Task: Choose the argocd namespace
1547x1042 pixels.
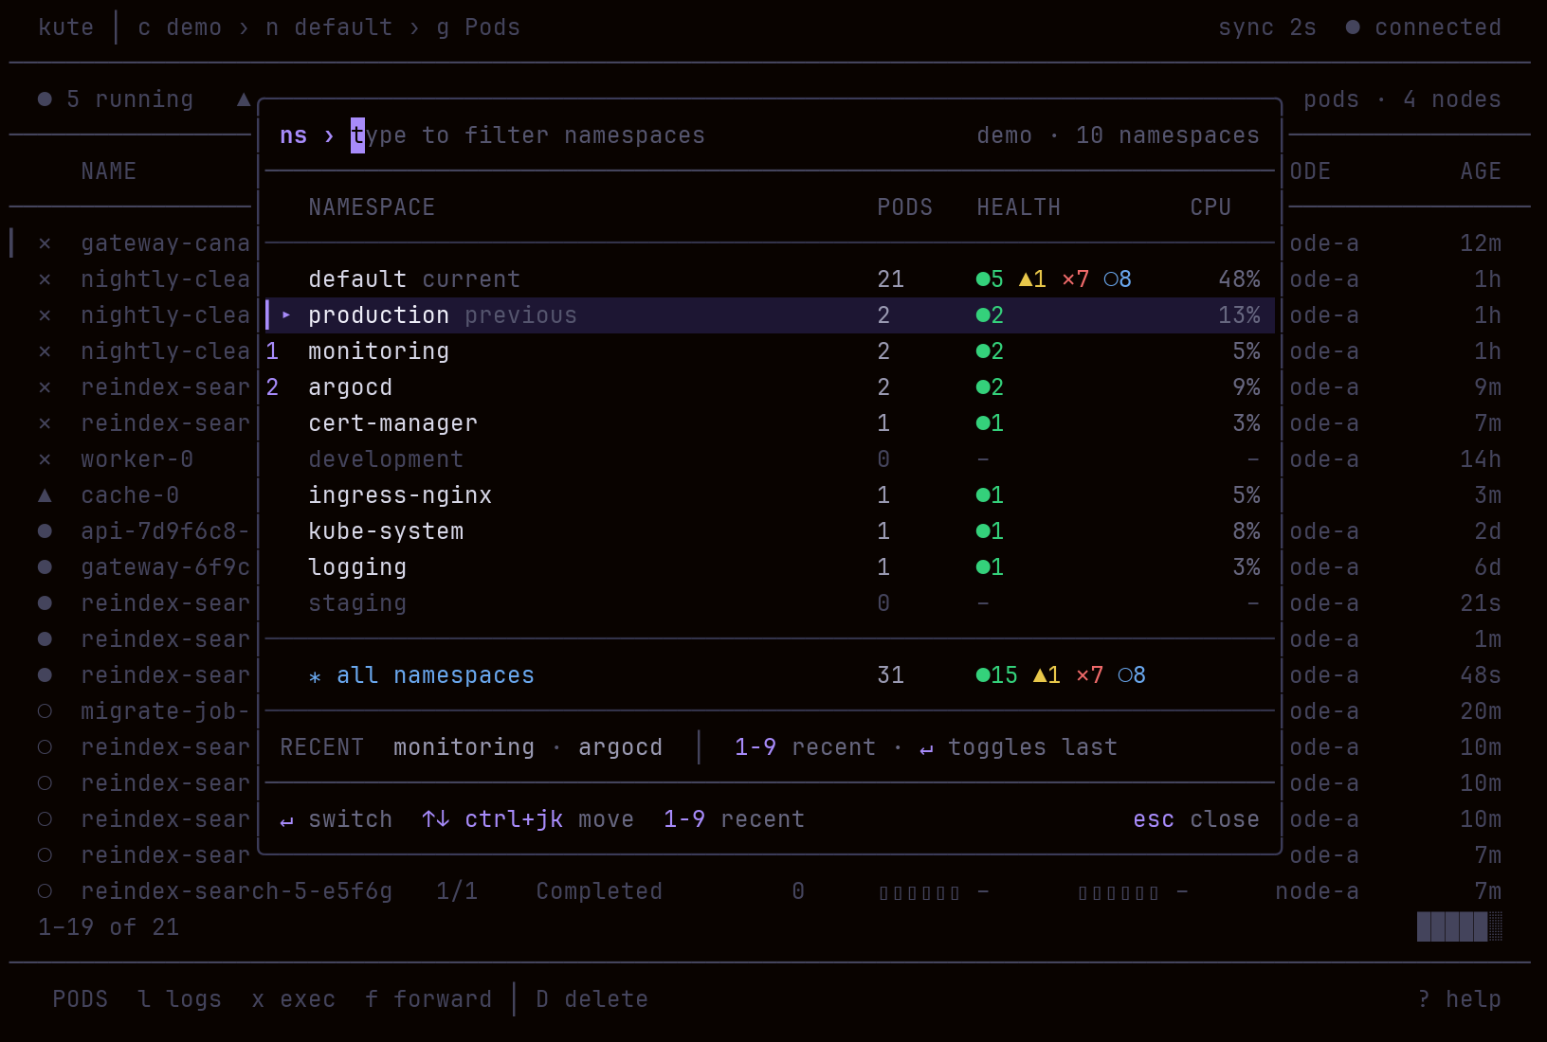Action: point(770,387)
